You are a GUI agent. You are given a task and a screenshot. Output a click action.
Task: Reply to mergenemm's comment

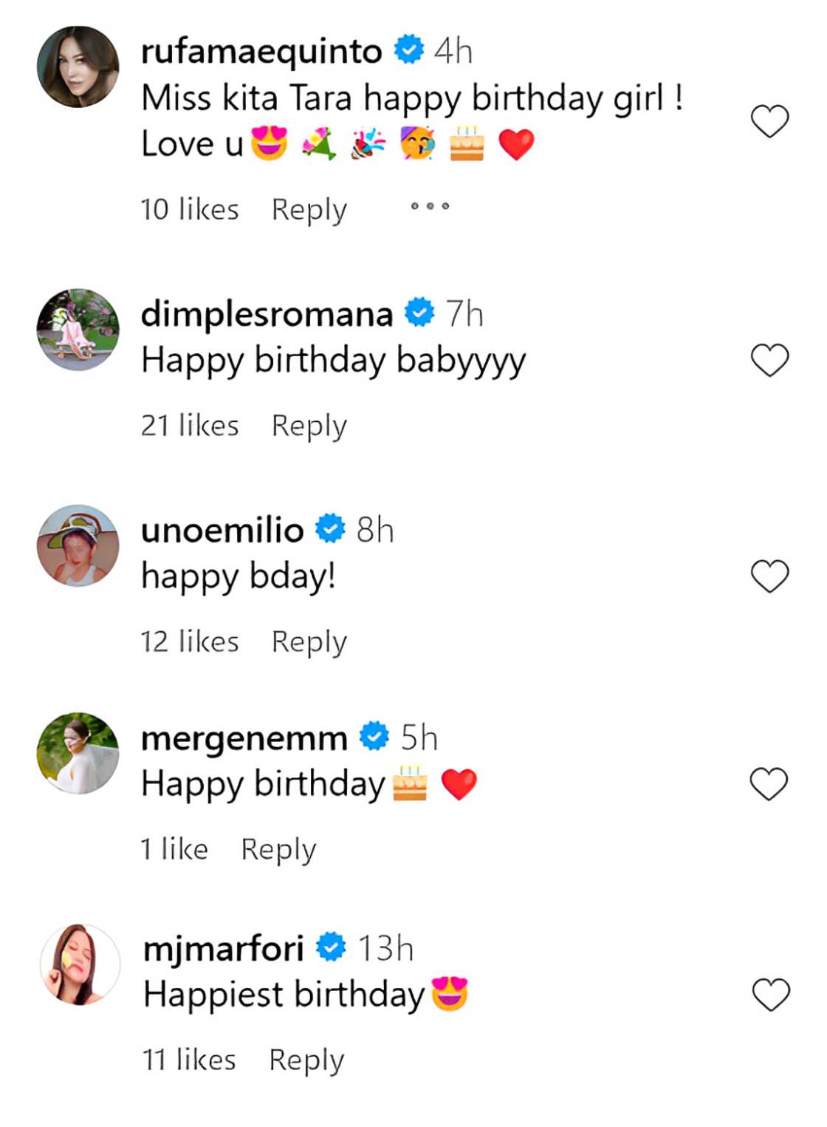point(278,850)
